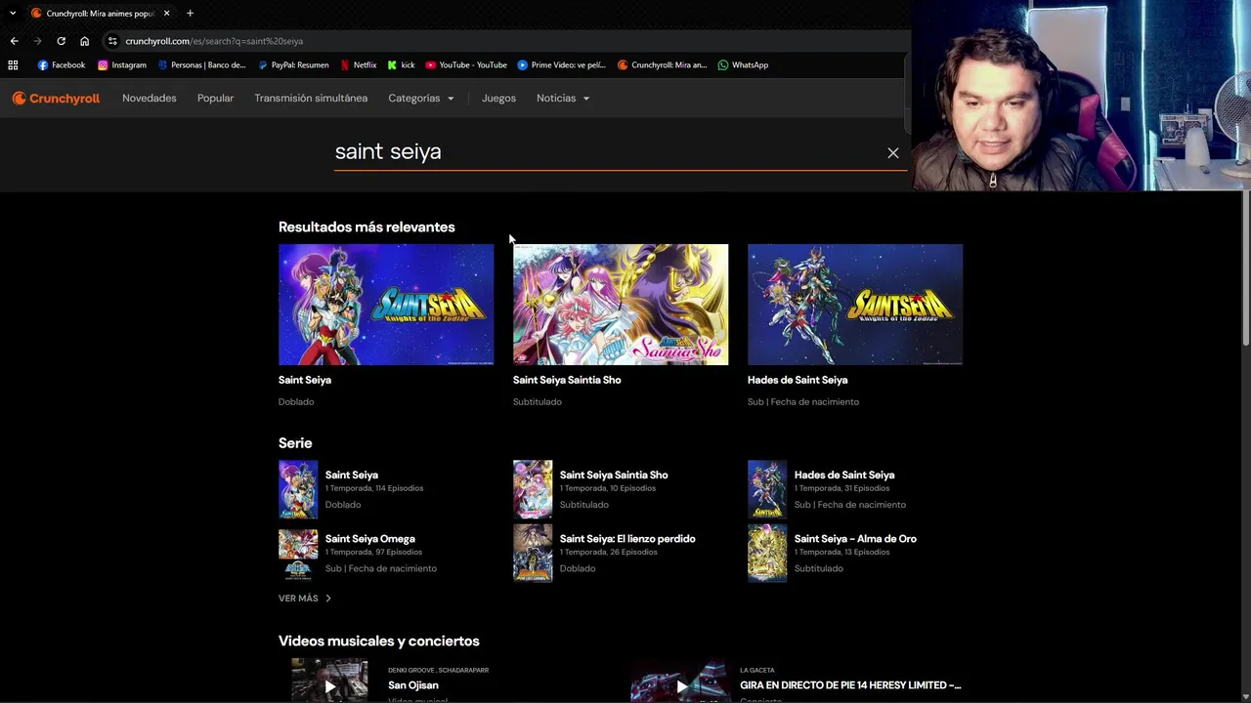Open the Instagram bookmark
Image resolution: width=1251 pixels, height=703 pixels.
point(122,64)
